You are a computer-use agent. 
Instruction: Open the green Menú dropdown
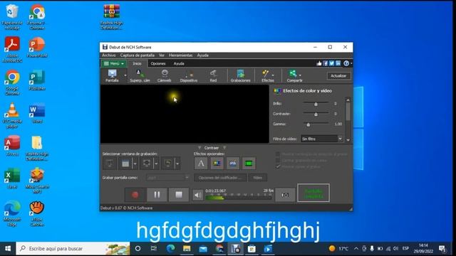(114, 63)
